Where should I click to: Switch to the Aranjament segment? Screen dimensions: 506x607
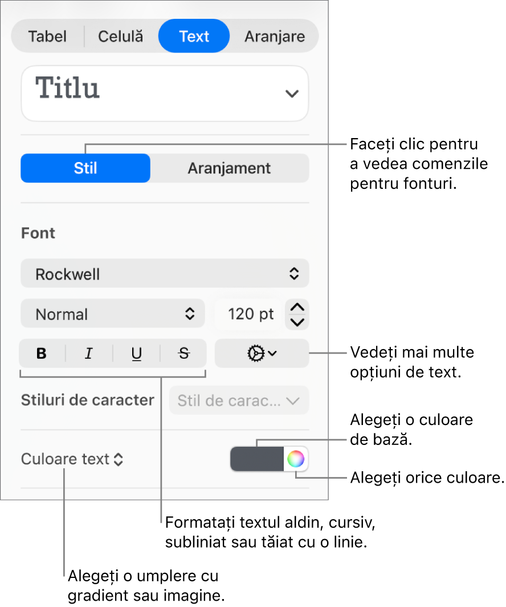coord(230,168)
